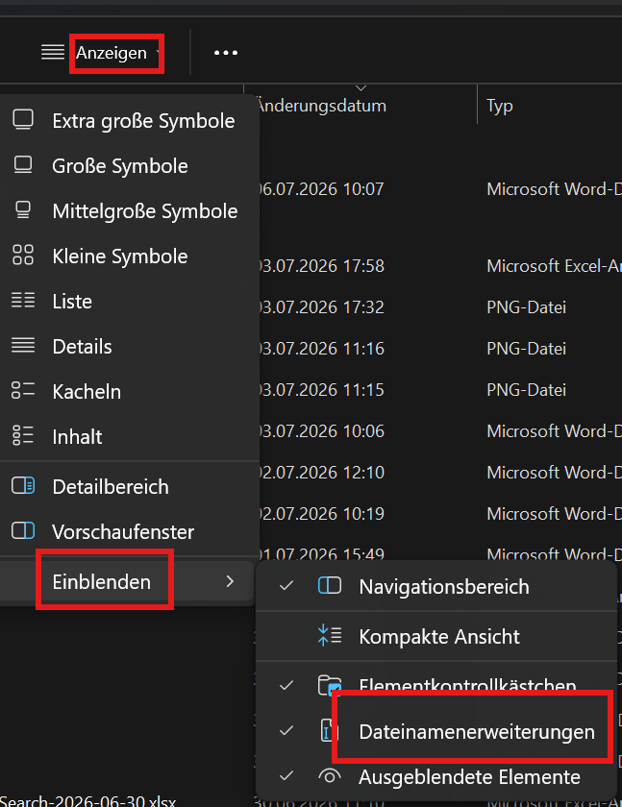Select the date 03.07.2026 17:58

[321, 266]
